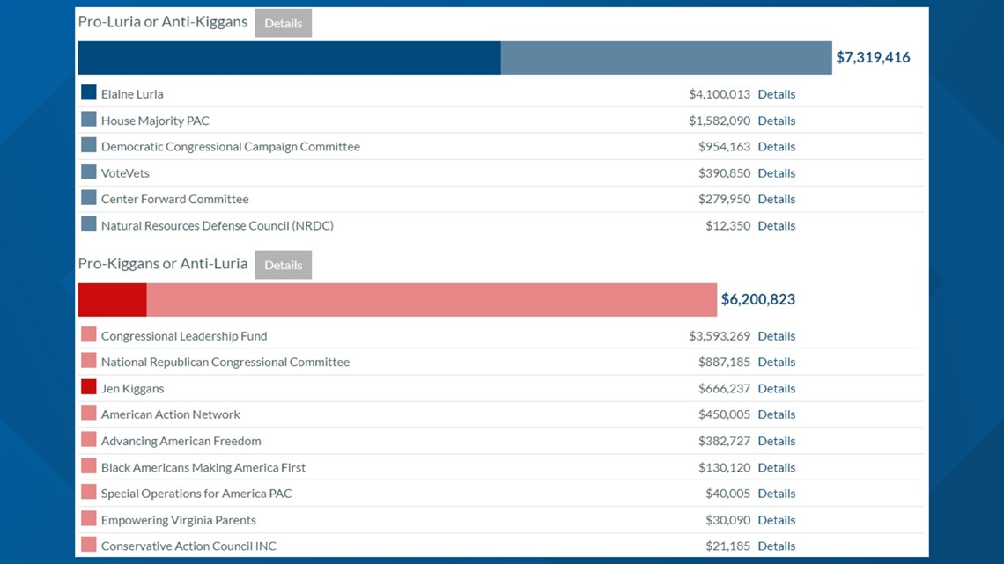This screenshot has width=1004, height=564.
Task: Click the light blue outside-spending bar segment
Action: (x=667, y=58)
